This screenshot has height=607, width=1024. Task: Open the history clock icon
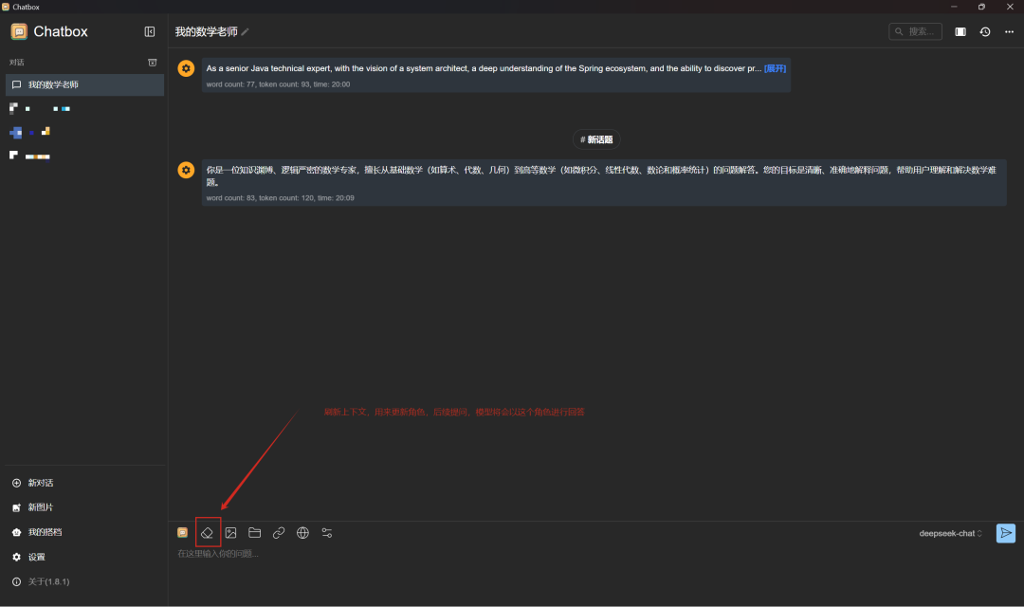(985, 31)
